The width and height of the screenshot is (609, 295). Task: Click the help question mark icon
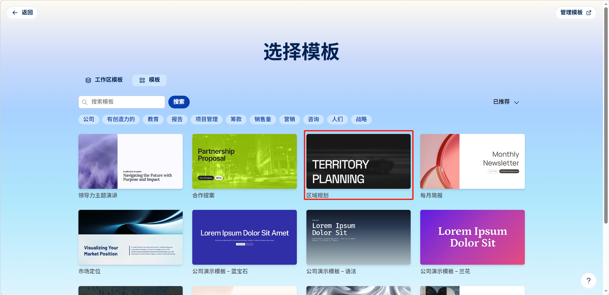pos(588,281)
